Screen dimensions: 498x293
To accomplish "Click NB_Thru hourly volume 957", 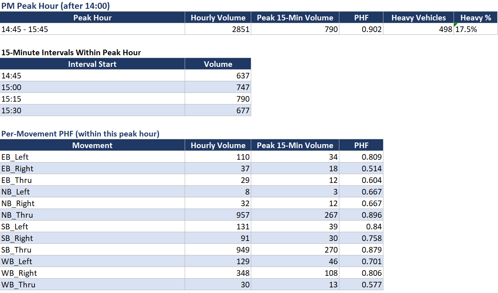I will 218,215.
